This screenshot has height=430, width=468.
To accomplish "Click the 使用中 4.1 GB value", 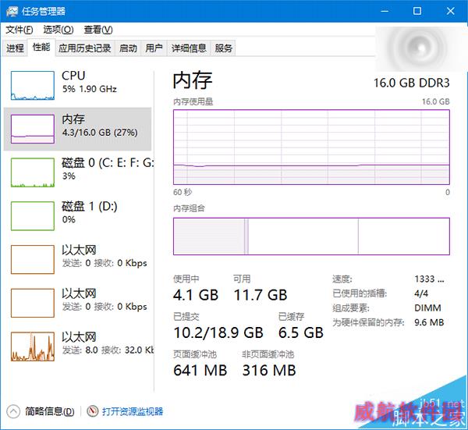I will [196, 295].
